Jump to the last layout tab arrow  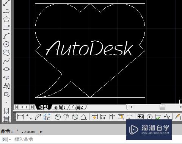(33, 107)
